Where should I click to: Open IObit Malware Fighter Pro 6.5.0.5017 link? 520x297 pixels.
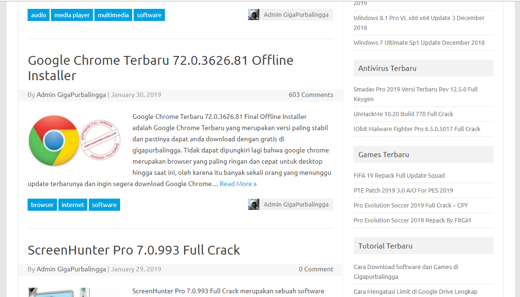417,129
